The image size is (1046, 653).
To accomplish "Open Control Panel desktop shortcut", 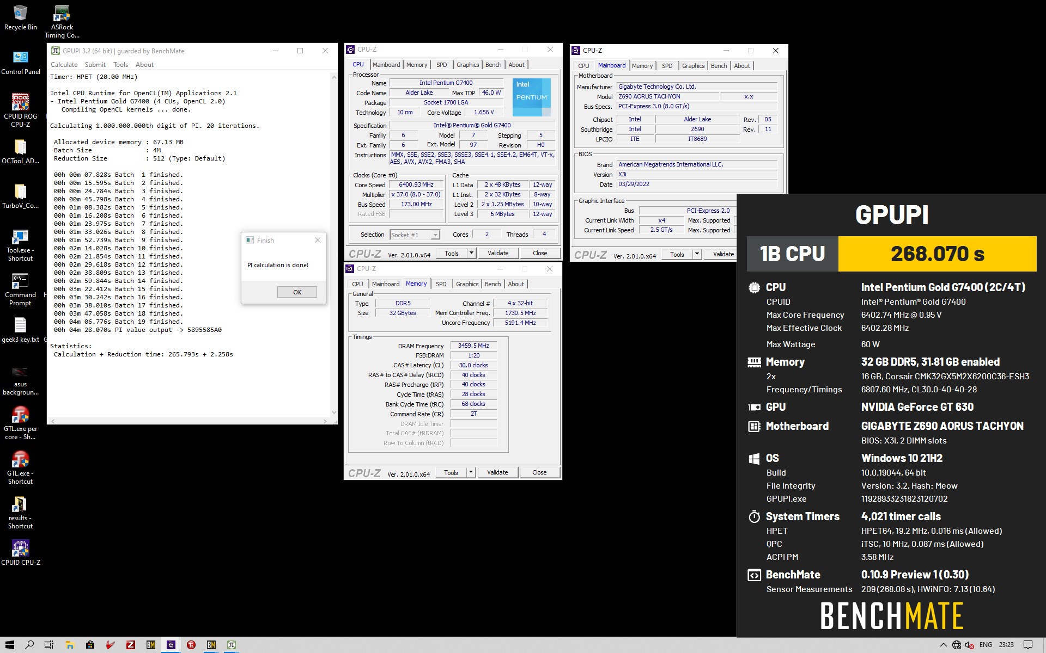I will coord(21,63).
